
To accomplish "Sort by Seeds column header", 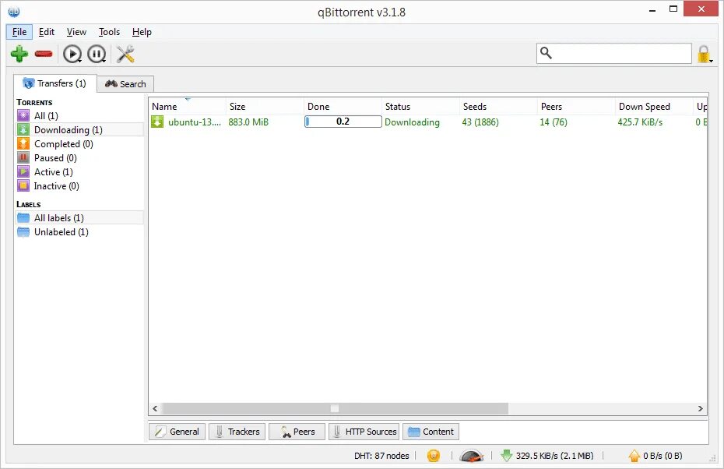I will 498,106.
